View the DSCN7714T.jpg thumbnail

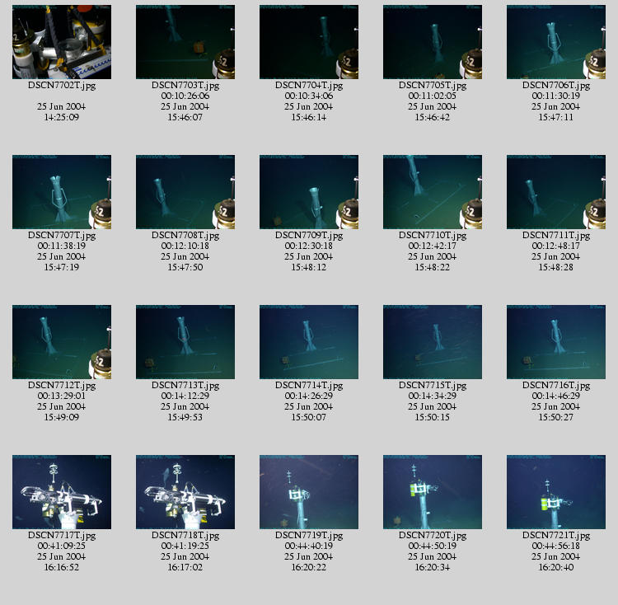click(x=309, y=342)
